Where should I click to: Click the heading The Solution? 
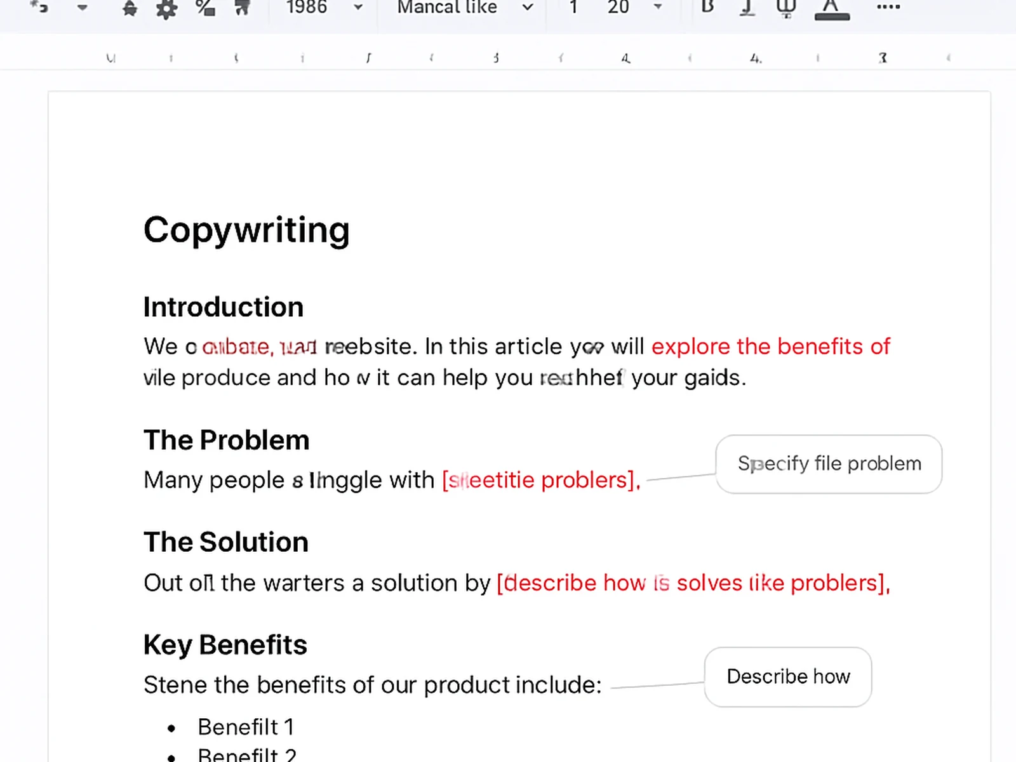226,542
